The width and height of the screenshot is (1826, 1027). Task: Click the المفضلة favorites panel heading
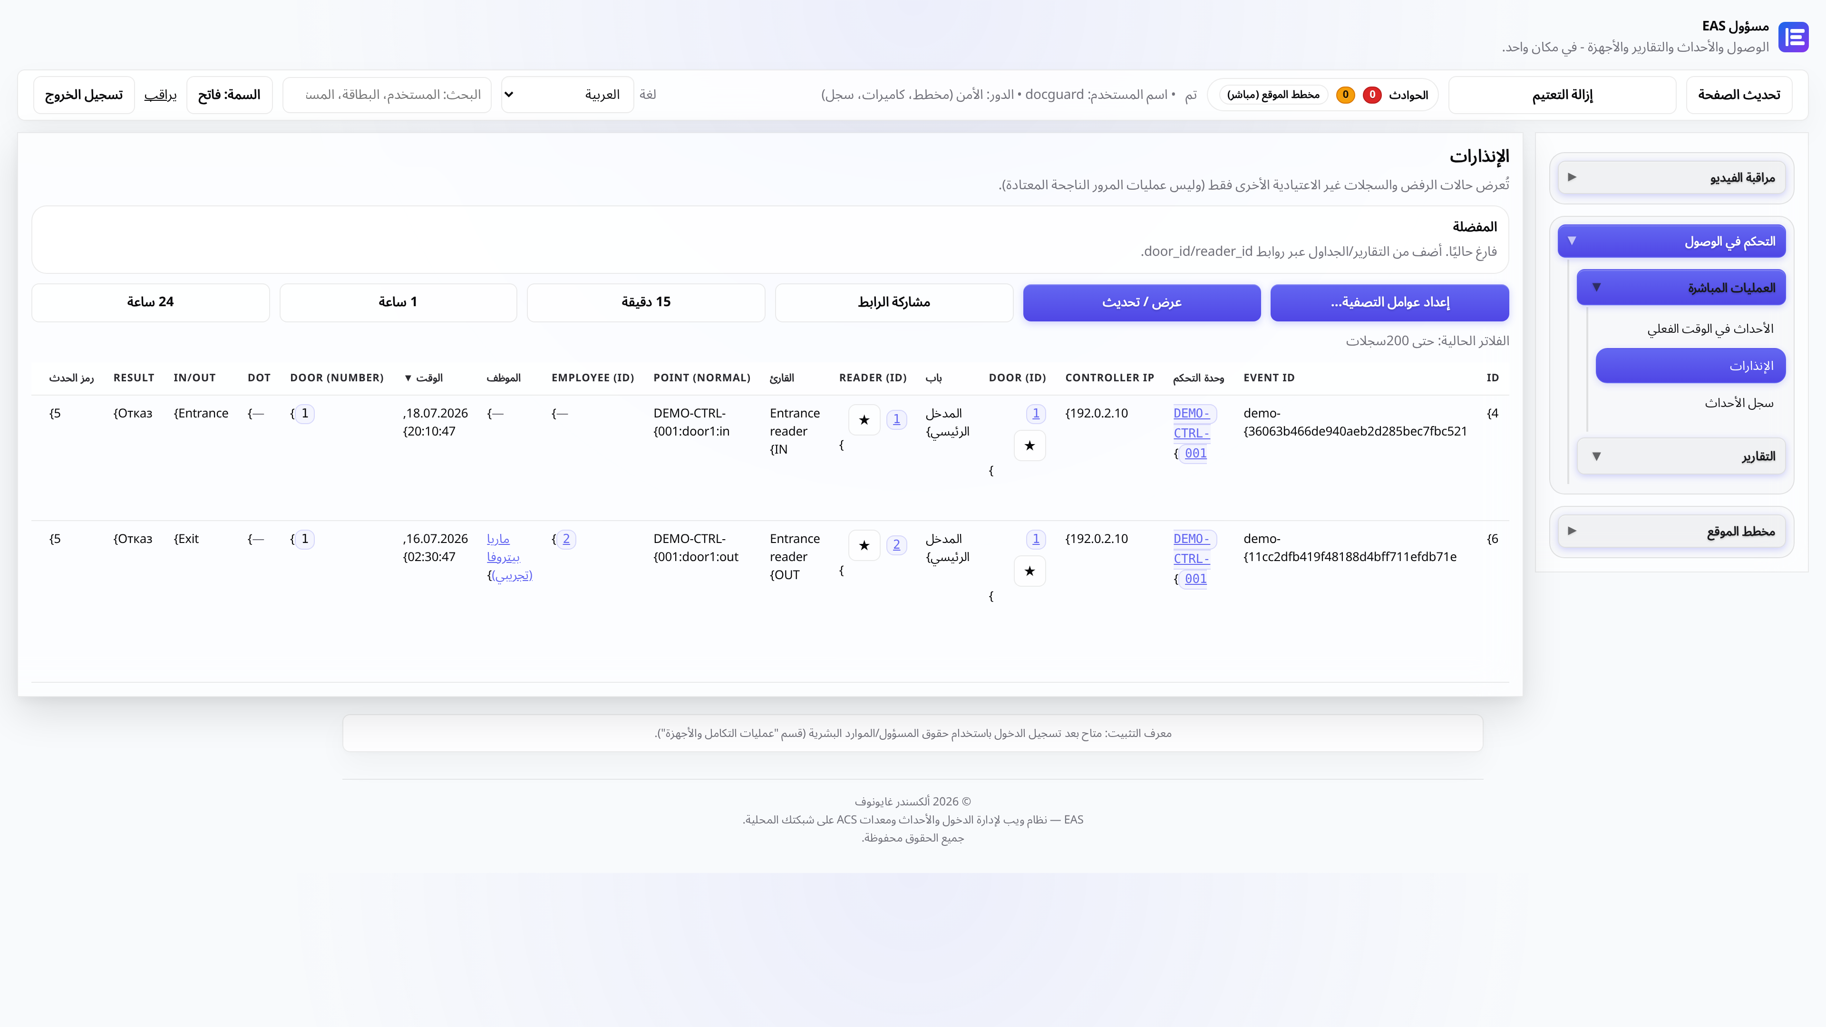click(1475, 227)
